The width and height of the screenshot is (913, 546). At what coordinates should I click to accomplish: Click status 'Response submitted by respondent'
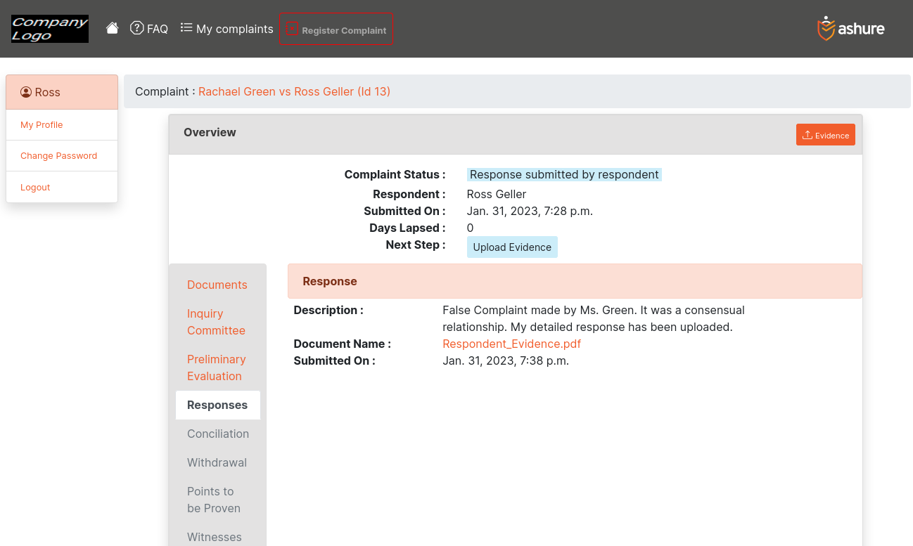coord(564,174)
